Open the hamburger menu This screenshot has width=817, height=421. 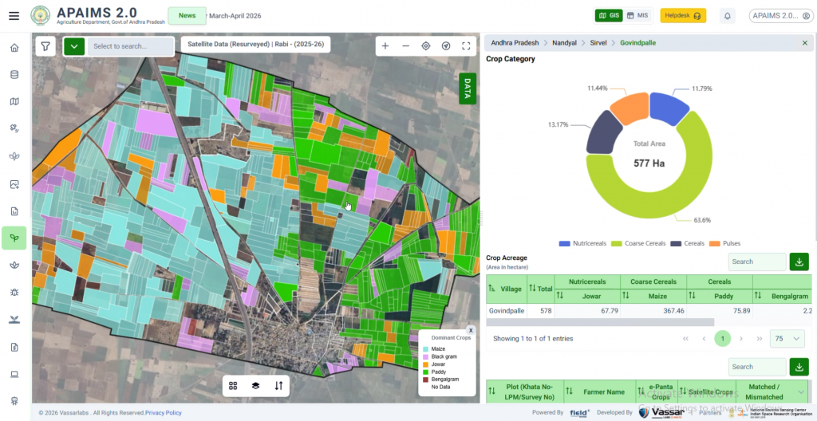(x=14, y=16)
